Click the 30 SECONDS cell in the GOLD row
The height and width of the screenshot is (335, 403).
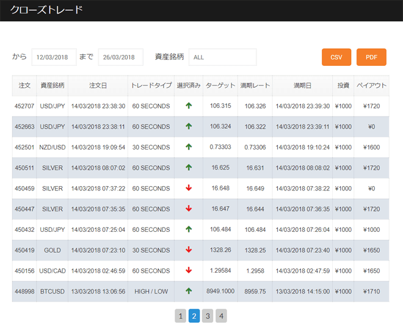pyautogui.click(x=151, y=250)
